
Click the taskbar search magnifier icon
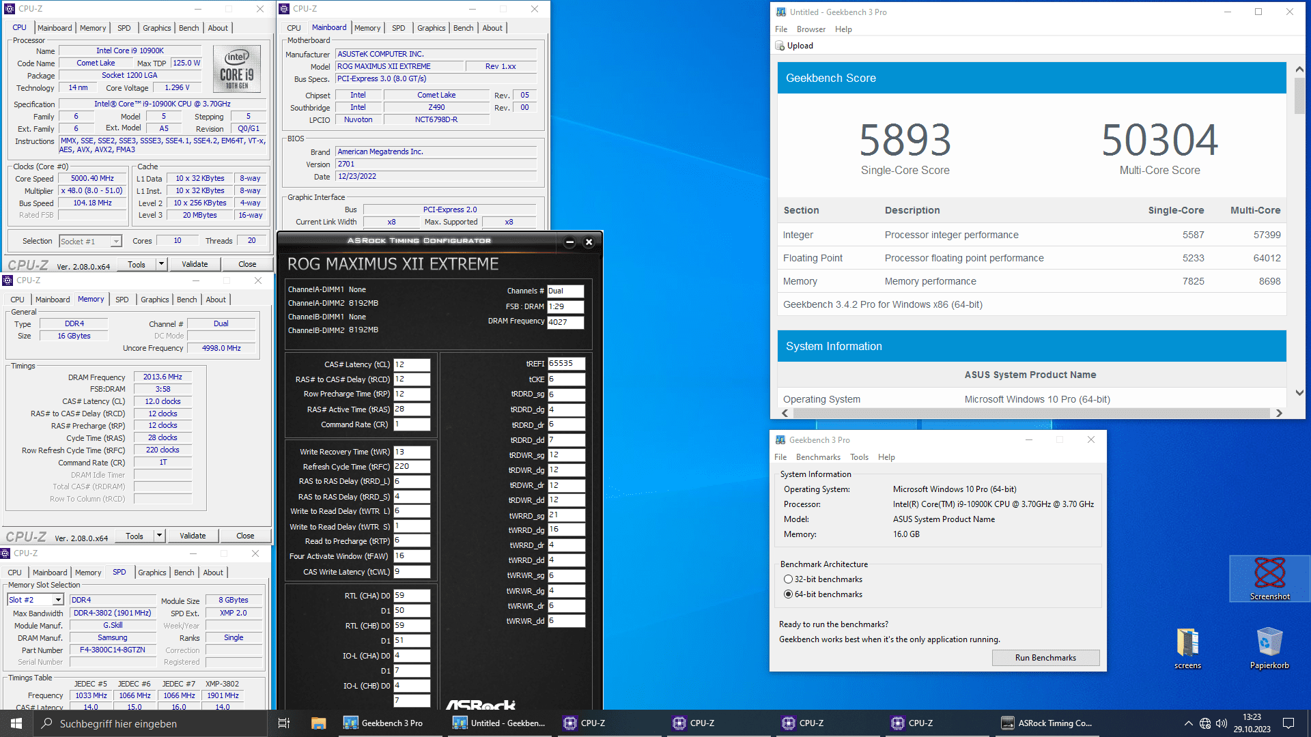coord(46,723)
